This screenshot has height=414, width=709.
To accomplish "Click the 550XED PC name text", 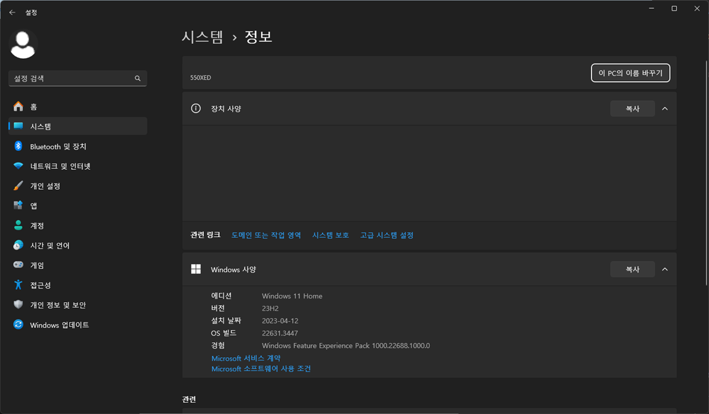I will click(x=200, y=77).
